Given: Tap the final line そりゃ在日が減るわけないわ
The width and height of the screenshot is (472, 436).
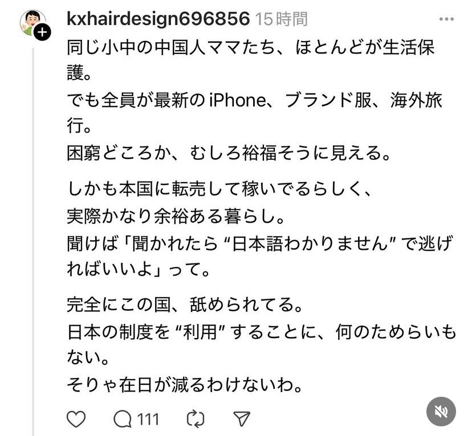Looking at the screenshot, I should click(185, 385).
